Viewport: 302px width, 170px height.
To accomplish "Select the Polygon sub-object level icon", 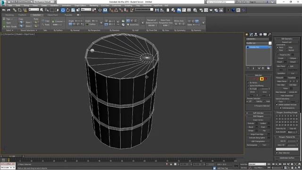I will [261, 79].
